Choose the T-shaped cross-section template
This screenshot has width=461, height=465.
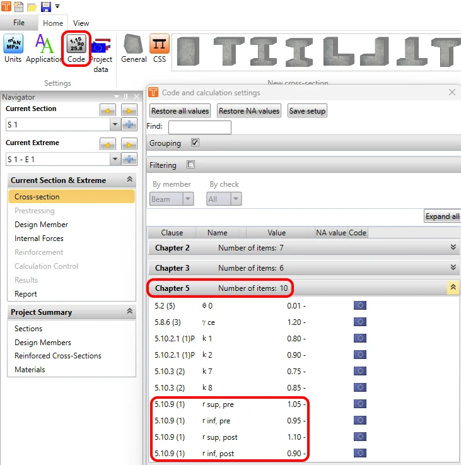pyautogui.click(x=229, y=51)
